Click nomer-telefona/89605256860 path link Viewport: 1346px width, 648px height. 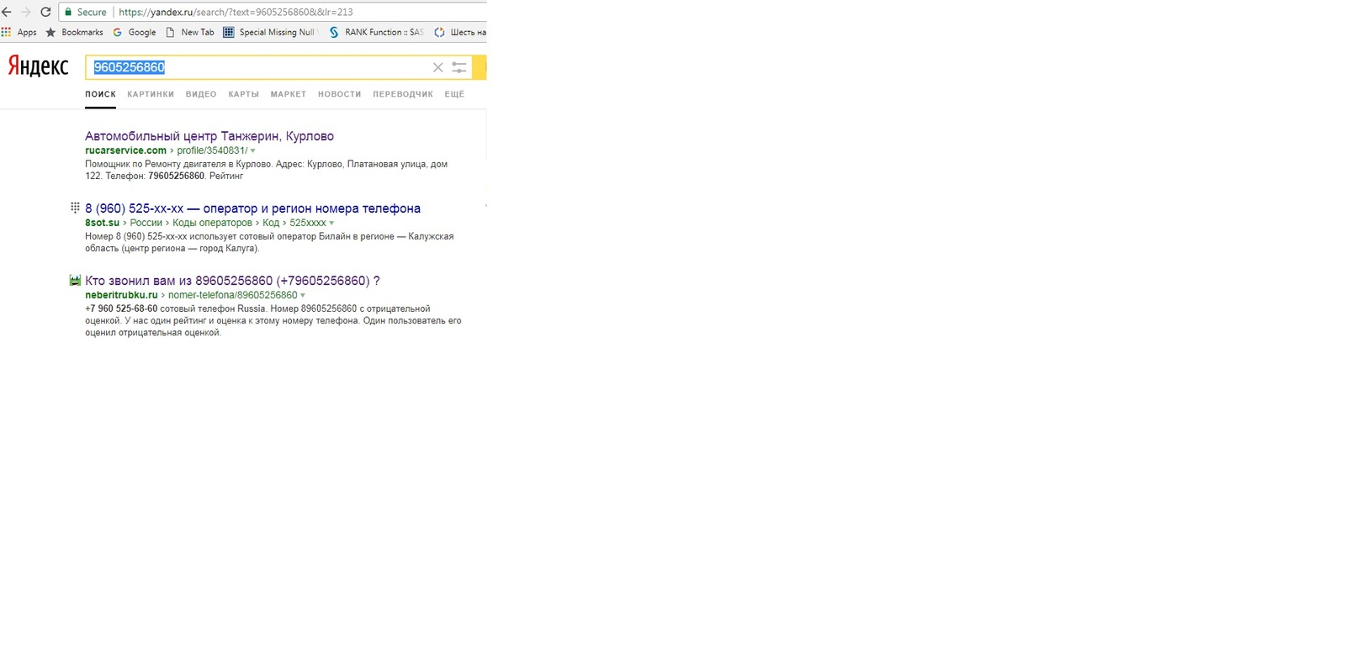point(232,295)
